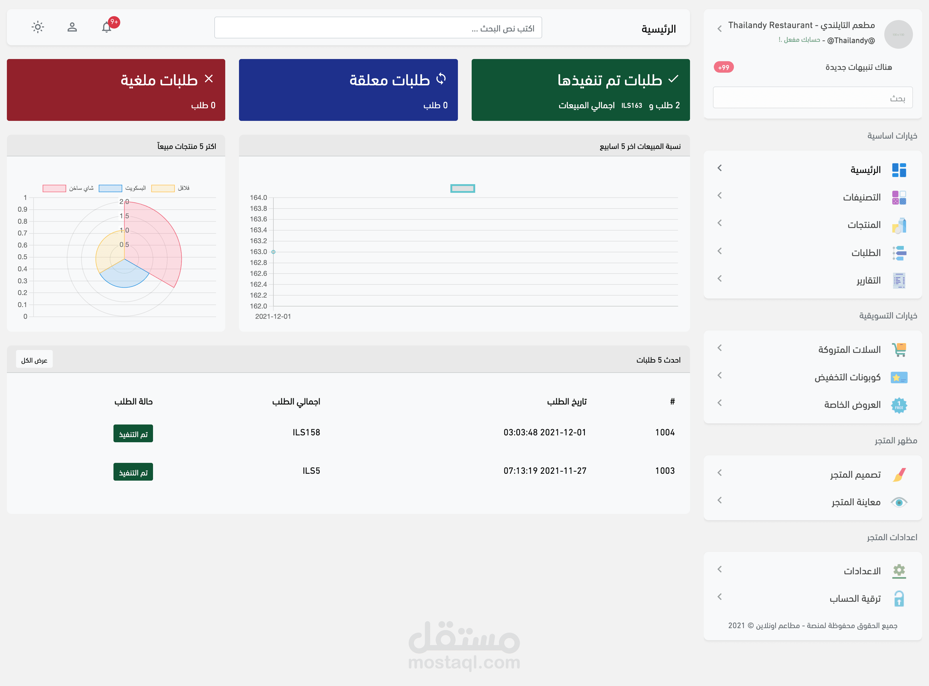The image size is (929, 686).
Task: Expand the الاعدادات settings chevron
Action: coord(719,569)
